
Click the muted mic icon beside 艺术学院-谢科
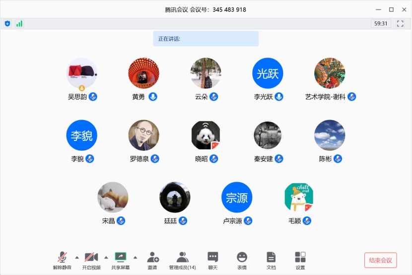[352, 97]
